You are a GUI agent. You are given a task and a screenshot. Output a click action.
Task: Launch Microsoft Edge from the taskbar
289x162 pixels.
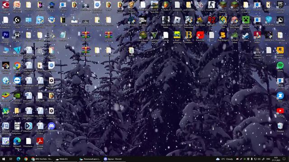tap(18, 159)
